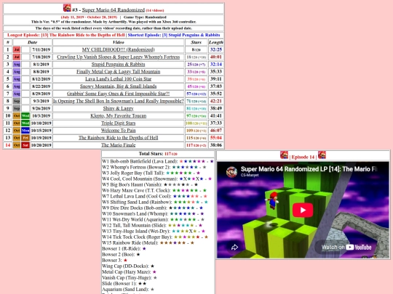This screenshot has height=294, width=393.
Task: Click the Wed day badge for 10/3/2019
Action: click(25, 115)
